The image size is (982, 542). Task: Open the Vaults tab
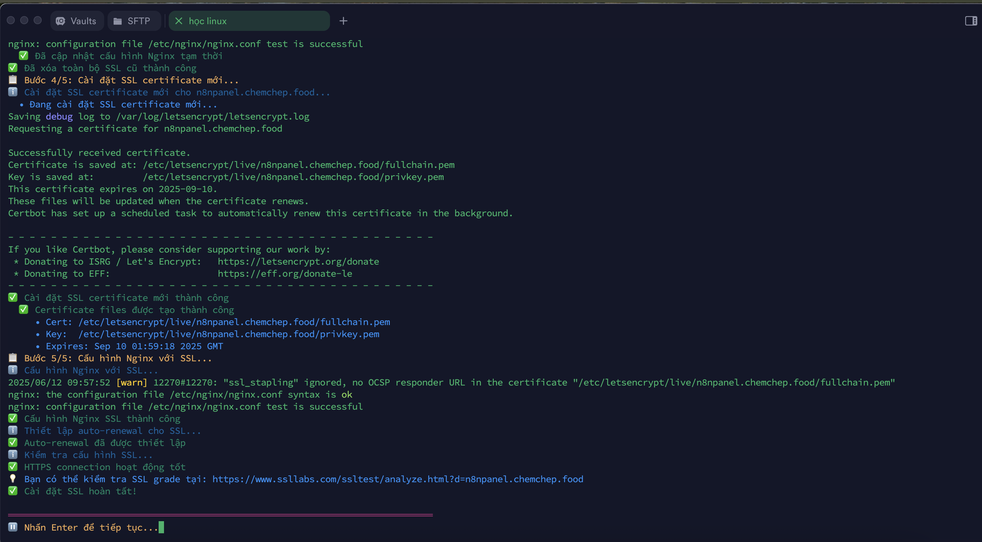coord(77,21)
